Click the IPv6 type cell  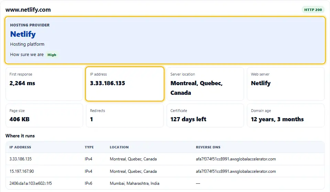pos(88,183)
